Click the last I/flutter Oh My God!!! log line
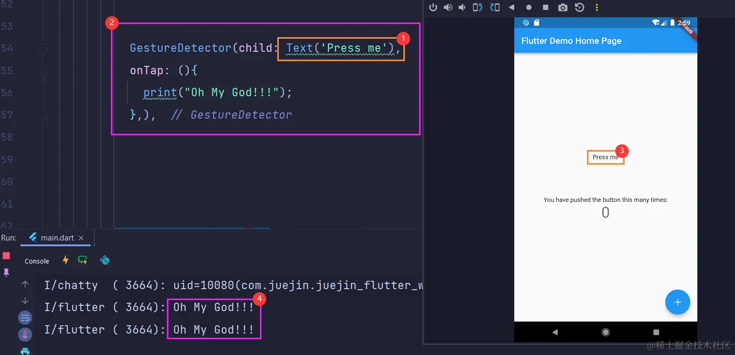Screen dimensions: 735x355 [149, 329]
